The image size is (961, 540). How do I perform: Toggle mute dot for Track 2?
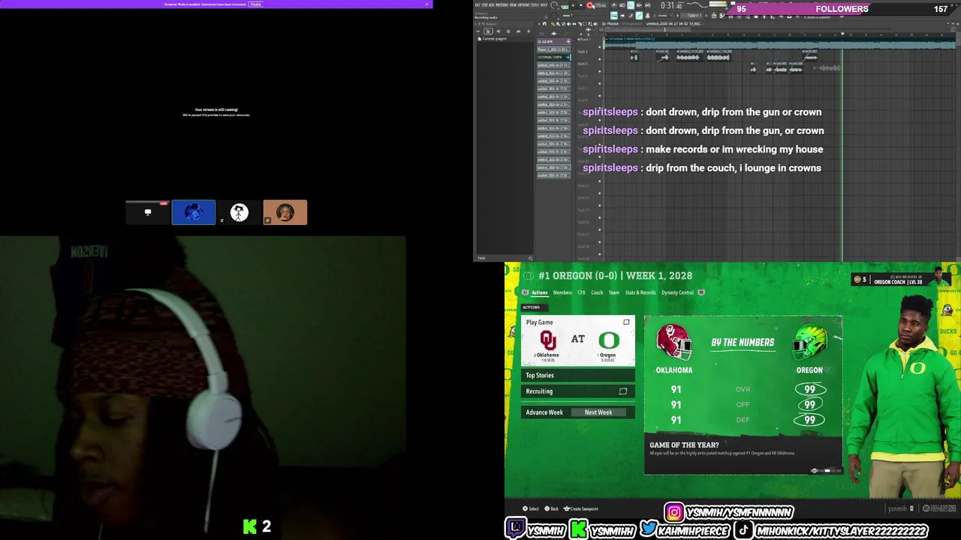(599, 60)
